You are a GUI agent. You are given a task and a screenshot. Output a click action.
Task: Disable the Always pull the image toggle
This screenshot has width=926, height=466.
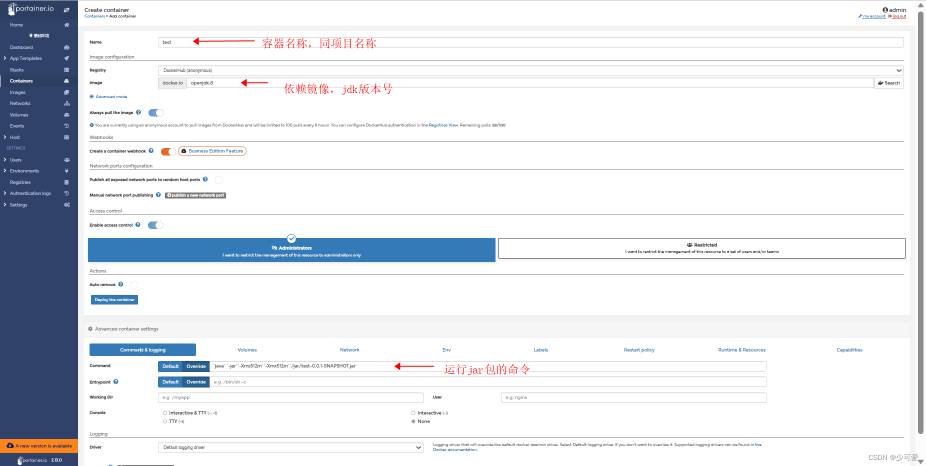pyautogui.click(x=155, y=112)
